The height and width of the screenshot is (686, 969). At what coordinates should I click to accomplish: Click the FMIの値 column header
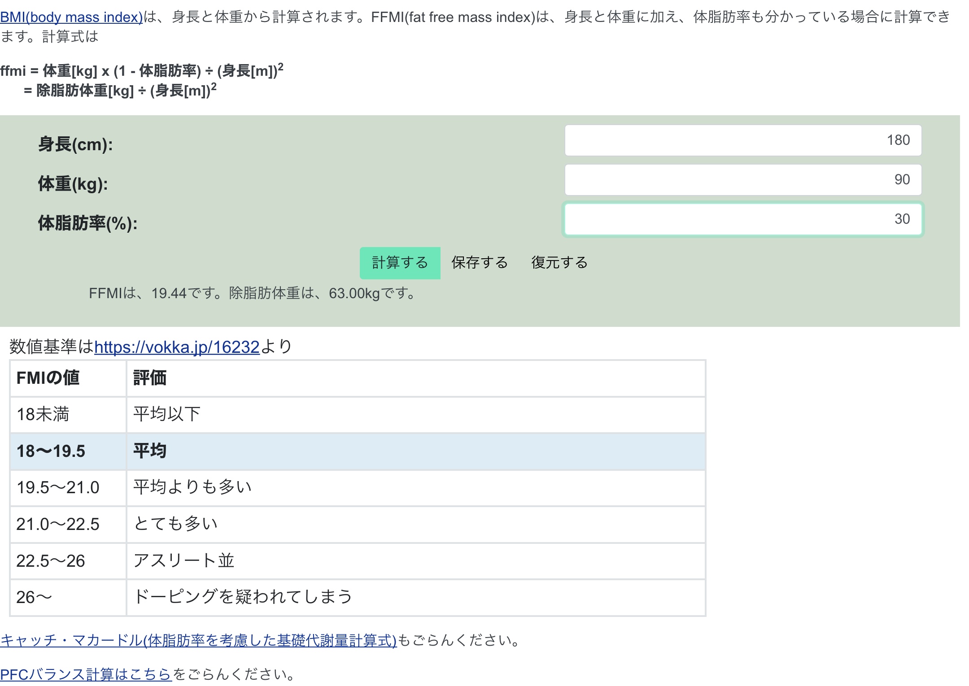(x=48, y=378)
